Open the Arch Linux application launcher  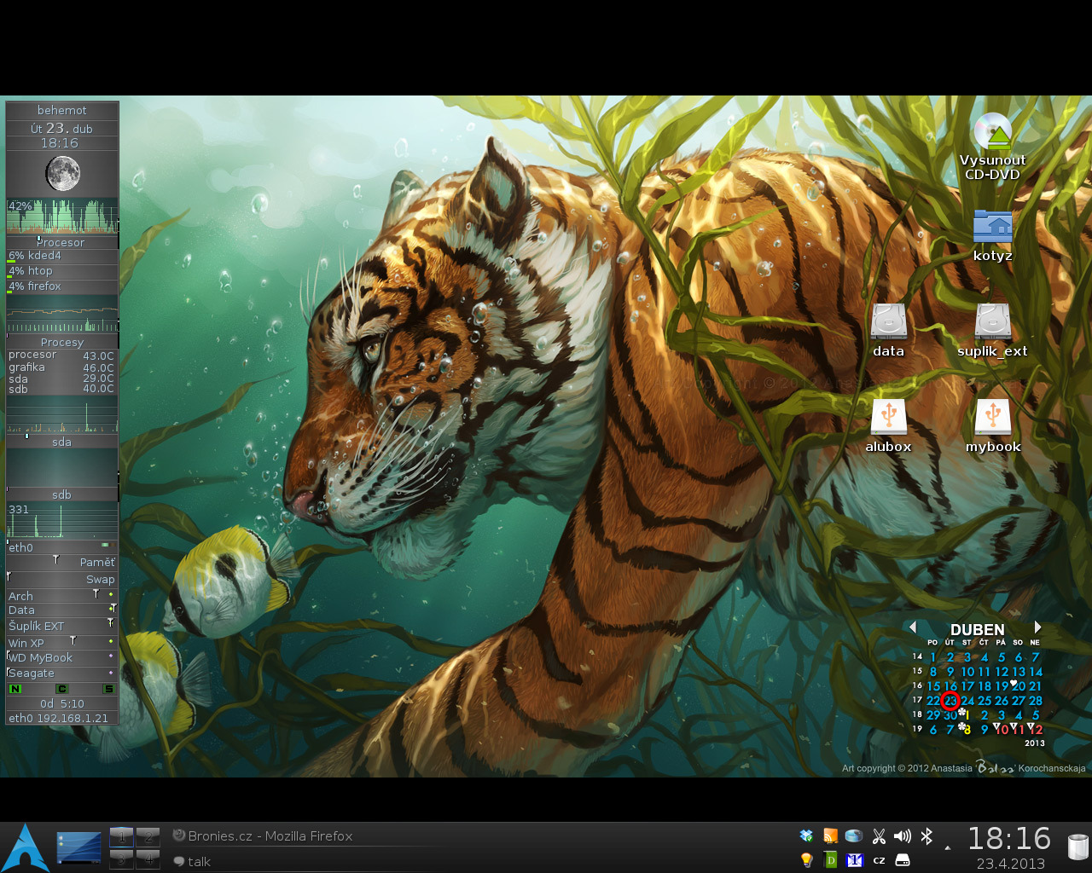pyautogui.click(x=26, y=847)
